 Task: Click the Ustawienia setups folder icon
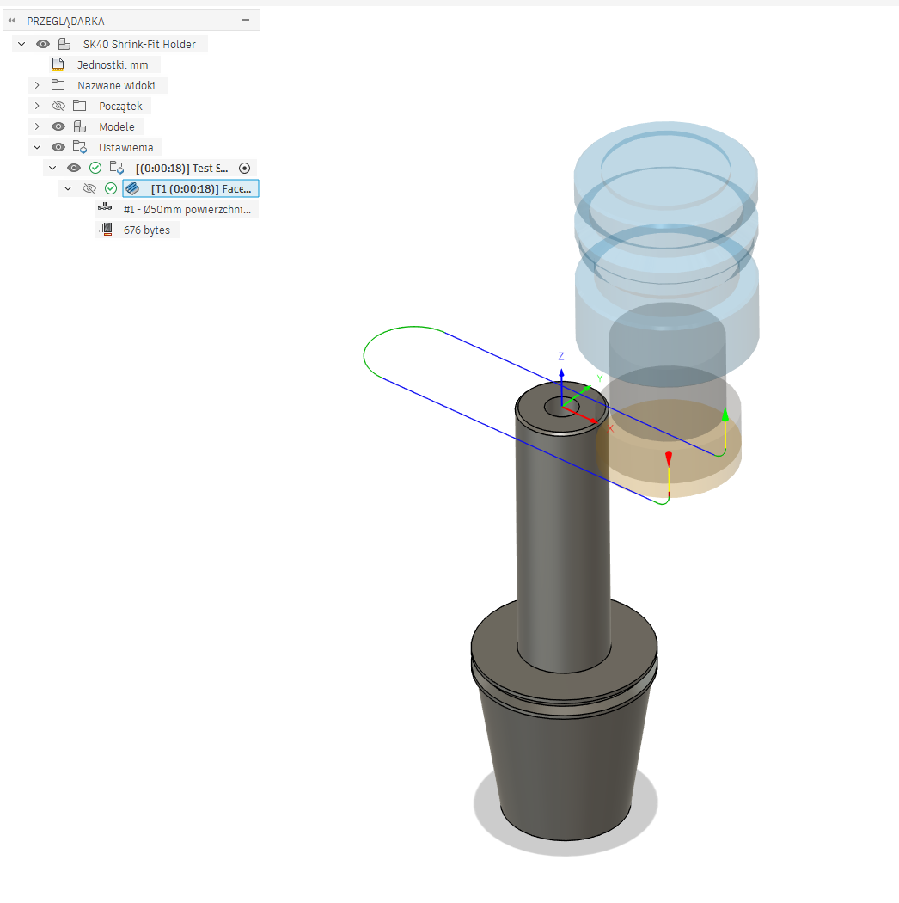(x=80, y=147)
